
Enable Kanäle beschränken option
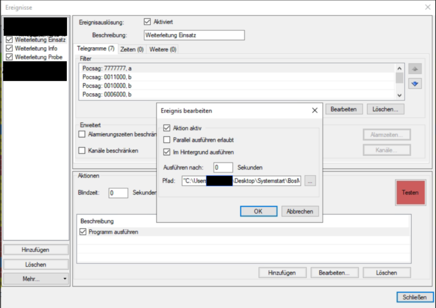click(82, 150)
